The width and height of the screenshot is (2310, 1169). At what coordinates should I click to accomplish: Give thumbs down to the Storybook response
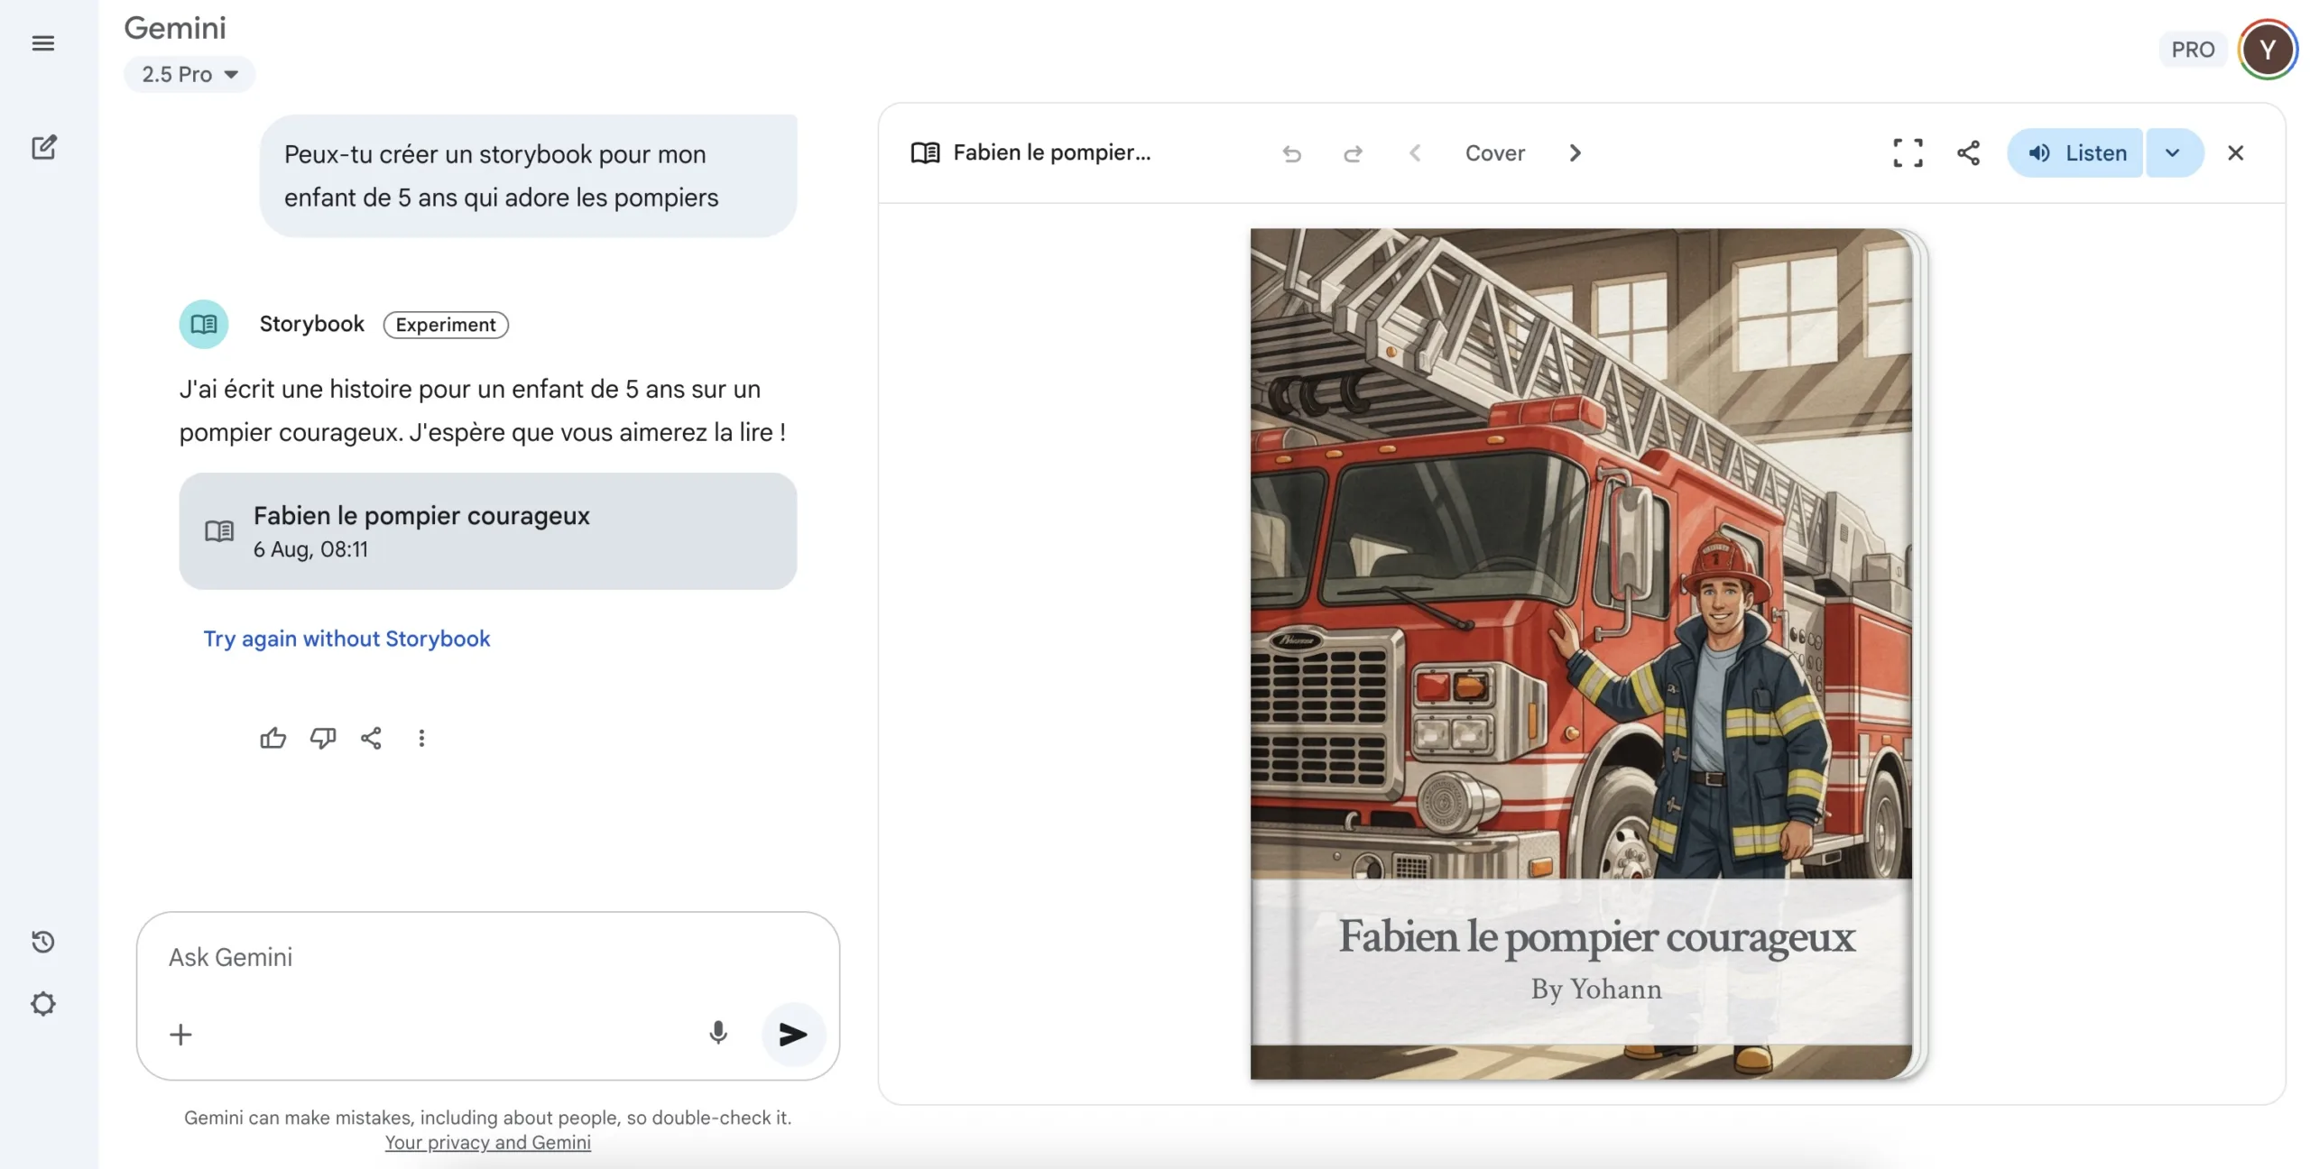click(x=323, y=738)
